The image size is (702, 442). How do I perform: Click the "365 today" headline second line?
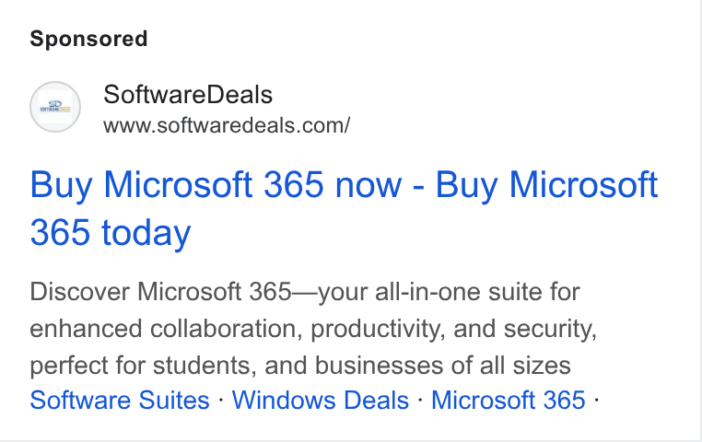[111, 233]
